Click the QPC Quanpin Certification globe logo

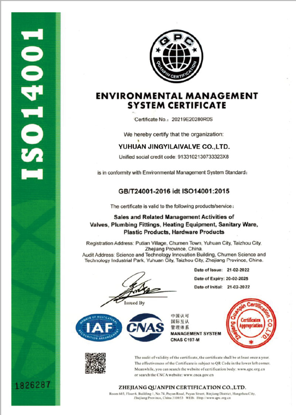tap(176, 56)
